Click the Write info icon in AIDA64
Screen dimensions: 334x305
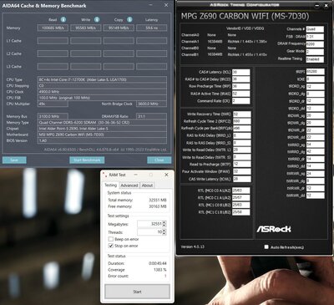coord(97,19)
